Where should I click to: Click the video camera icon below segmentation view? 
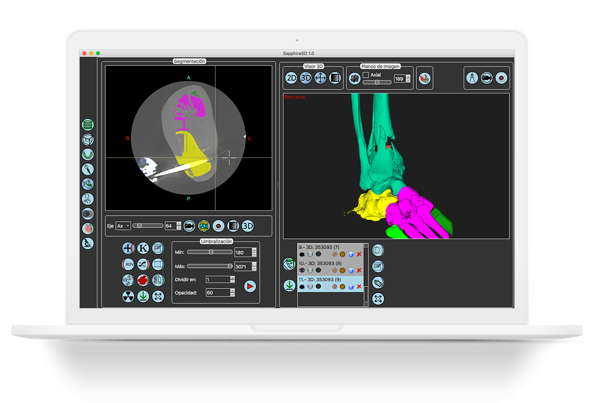click(189, 226)
